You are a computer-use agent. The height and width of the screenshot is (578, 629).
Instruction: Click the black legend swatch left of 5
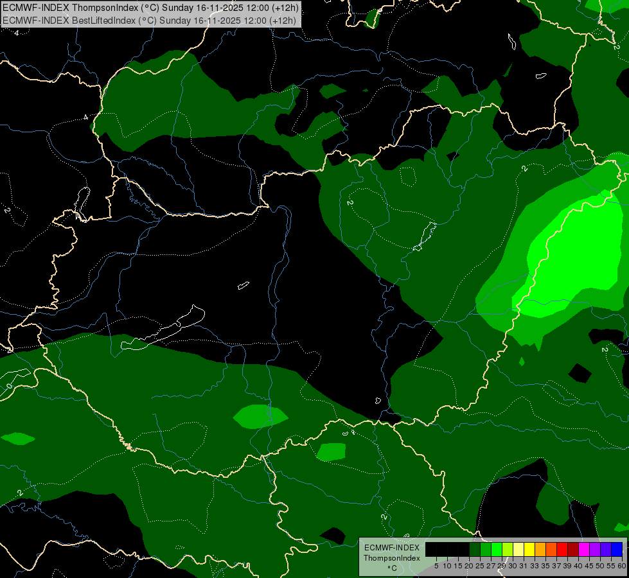click(x=431, y=549)
